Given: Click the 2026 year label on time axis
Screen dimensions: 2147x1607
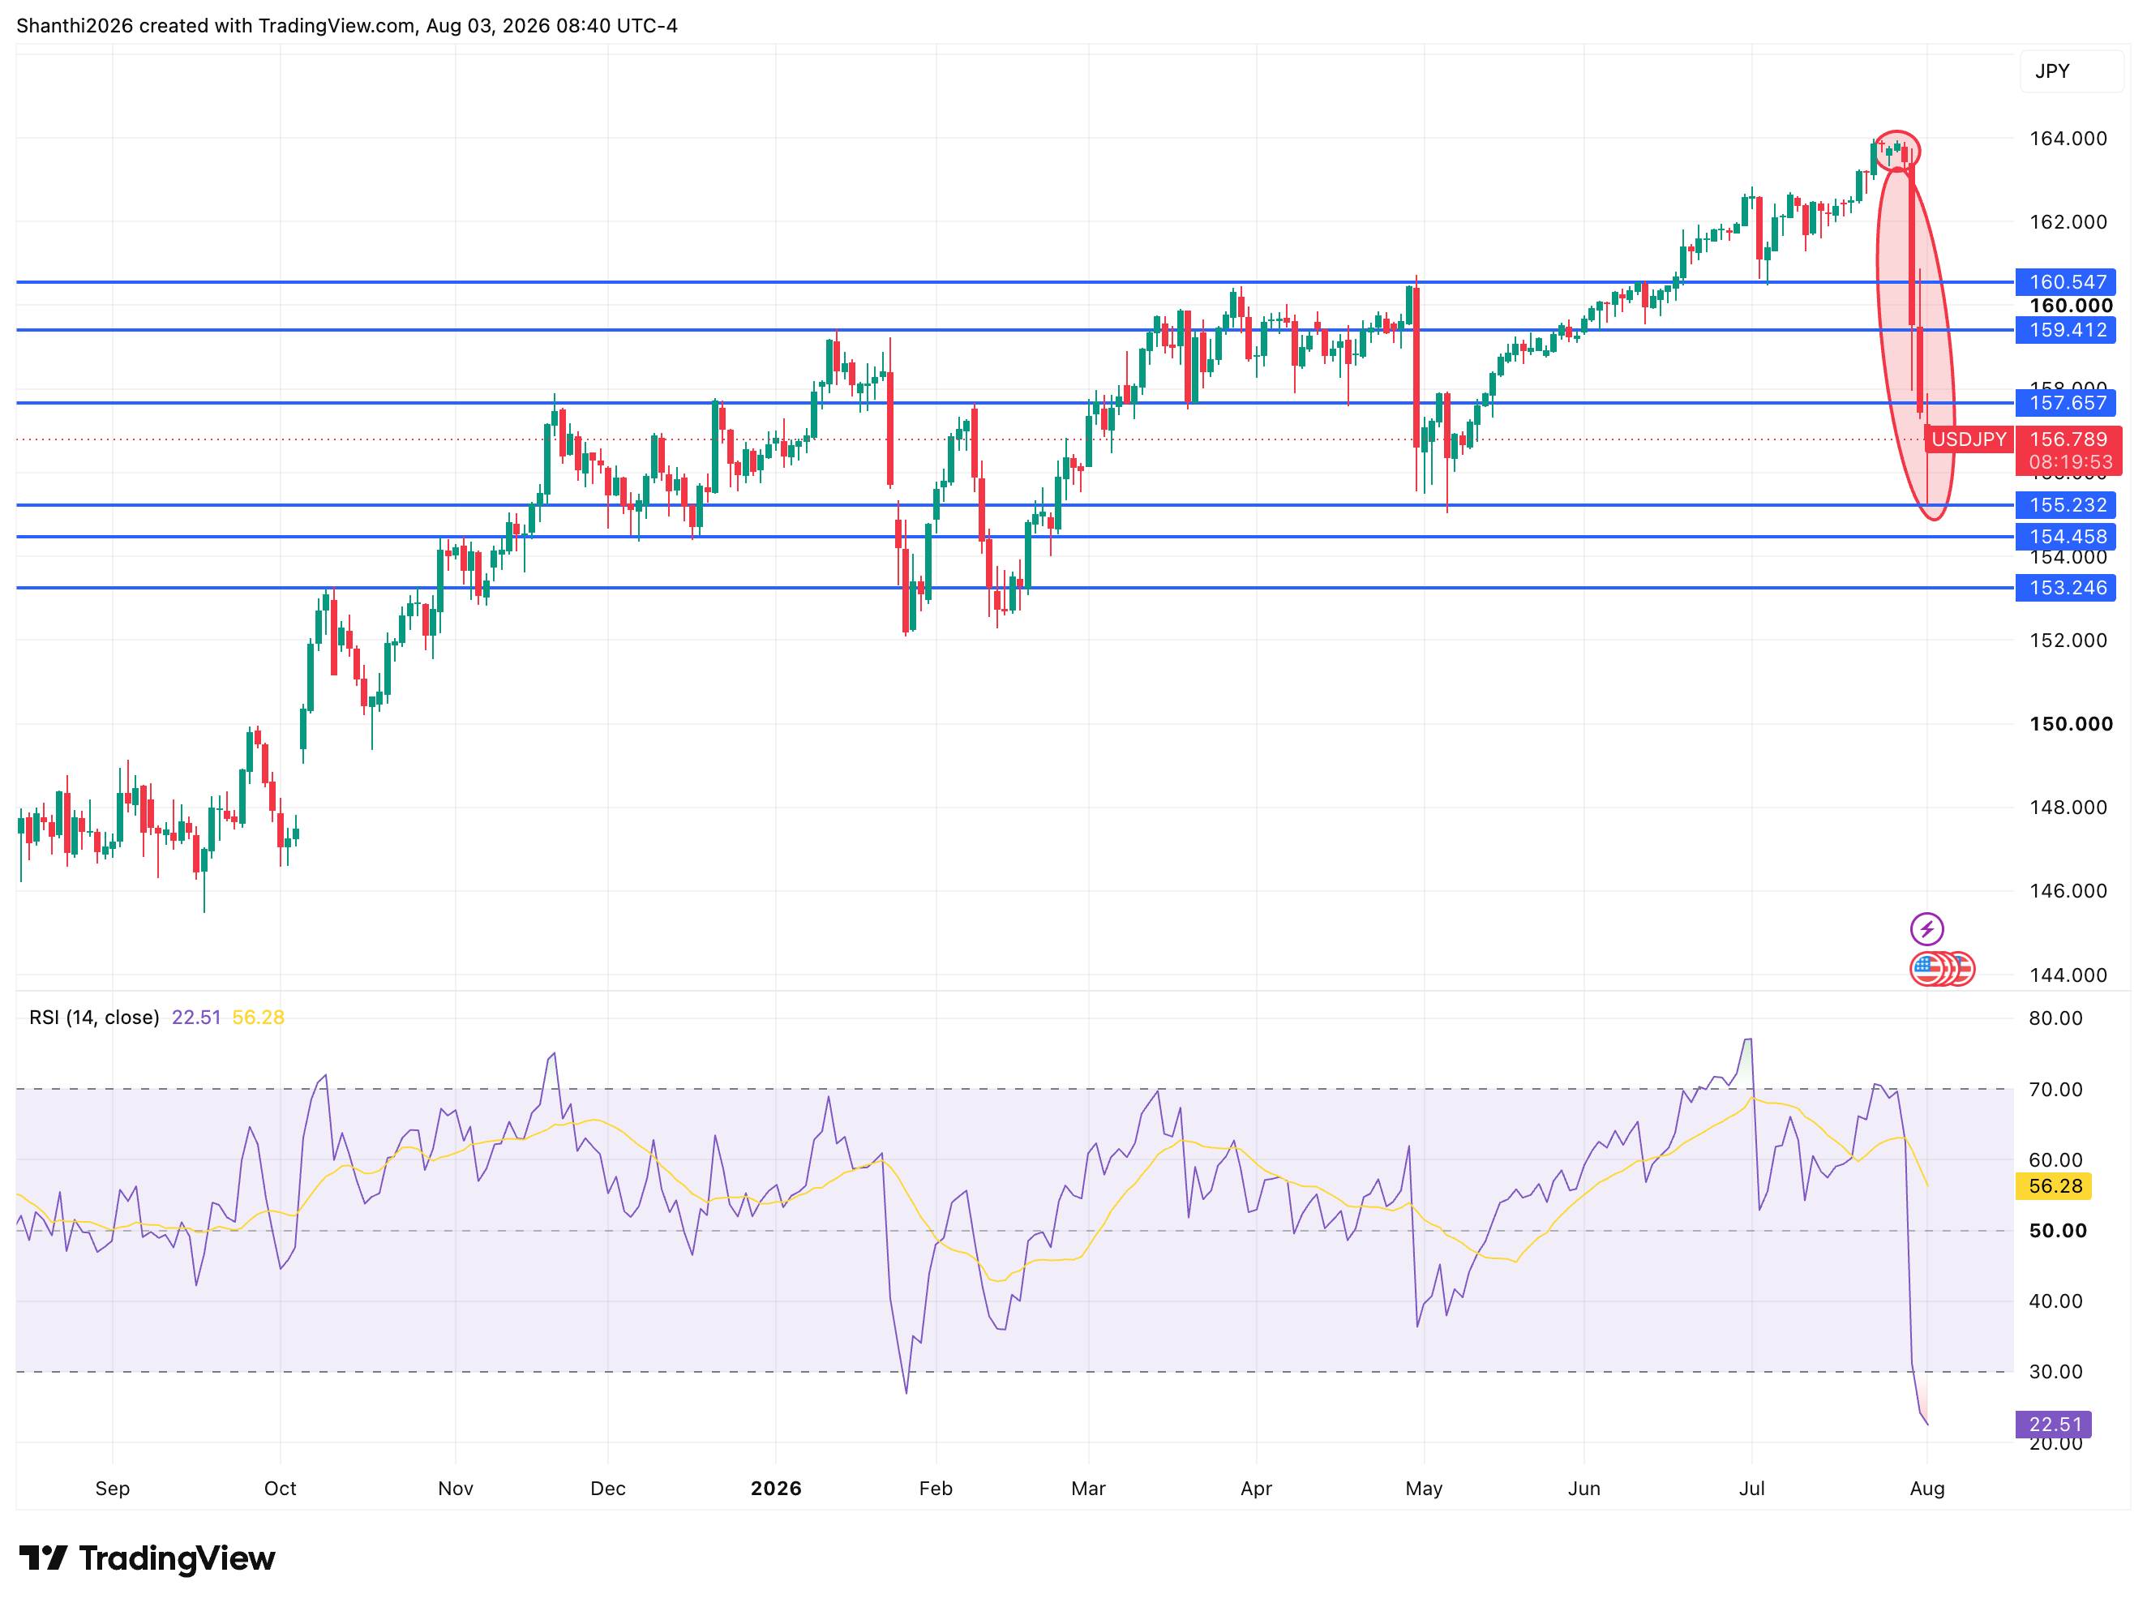Looking at the screenshot, I should click(x=775, y=1488).
